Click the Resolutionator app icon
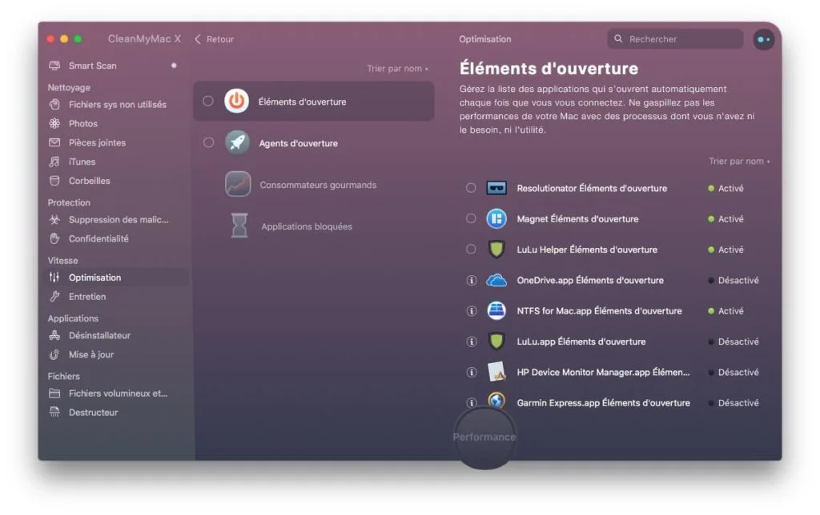This screenshot has width=820, height=515. pyautogui.click(x=496, y=188)
